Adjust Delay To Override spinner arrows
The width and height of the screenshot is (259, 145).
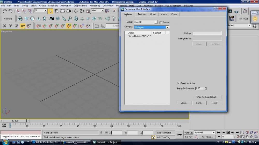(x=205, y=88)
